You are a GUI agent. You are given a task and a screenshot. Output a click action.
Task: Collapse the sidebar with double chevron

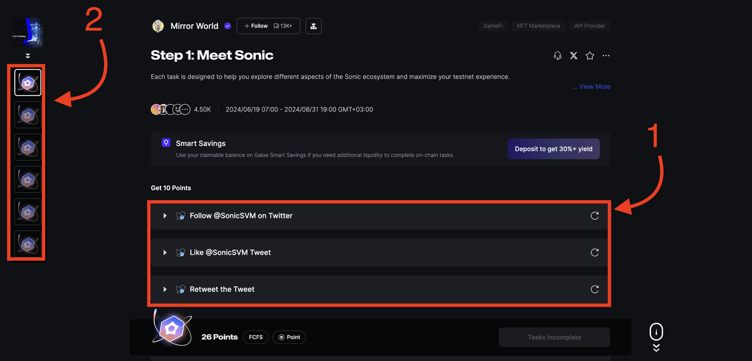tap(28, 56)
